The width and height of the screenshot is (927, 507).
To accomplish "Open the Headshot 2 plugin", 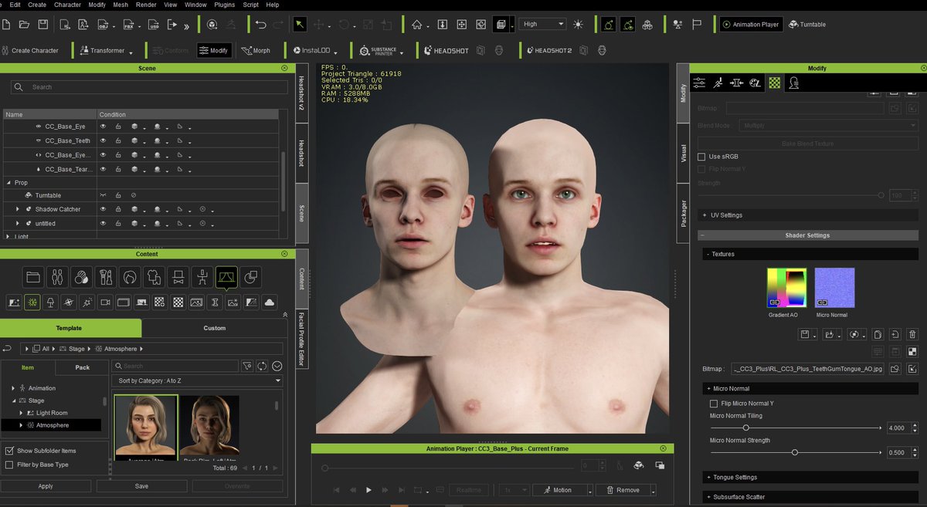I will click(x=548, y=51).
